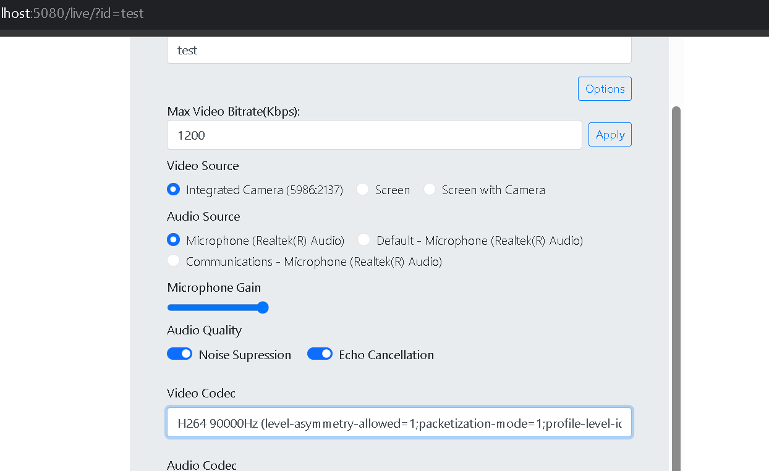The height and width of the screenshot is (471, 769).
Task: Apply the max video bitrate
Action: 610,135
